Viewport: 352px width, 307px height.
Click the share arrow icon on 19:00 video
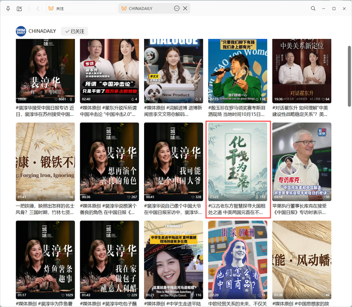(71, 99)
